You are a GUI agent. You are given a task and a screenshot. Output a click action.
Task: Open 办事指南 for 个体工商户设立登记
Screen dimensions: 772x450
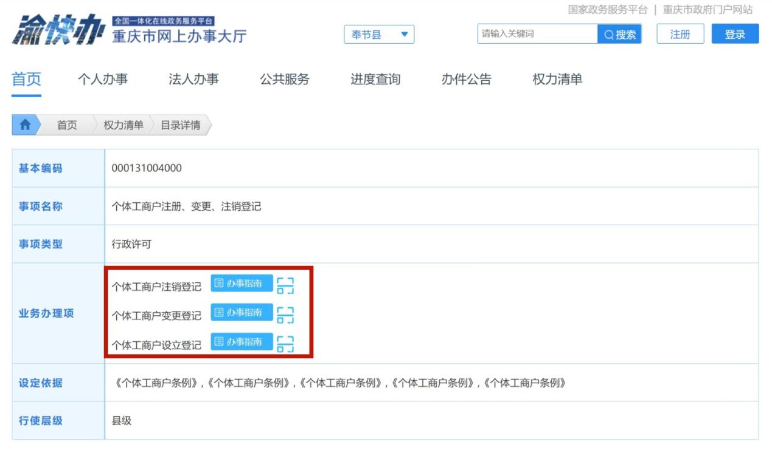242,342
